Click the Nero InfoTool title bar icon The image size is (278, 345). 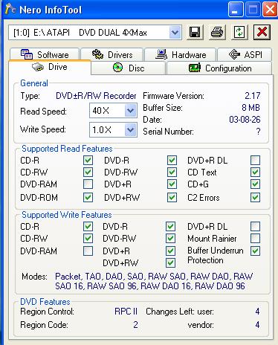click(x=10, y=10)
